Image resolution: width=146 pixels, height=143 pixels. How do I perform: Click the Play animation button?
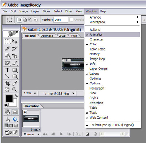(x=62, y=134)
